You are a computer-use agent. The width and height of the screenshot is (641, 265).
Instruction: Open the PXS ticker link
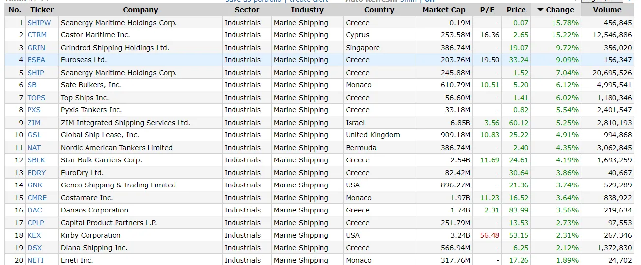(x=34, y=110)
